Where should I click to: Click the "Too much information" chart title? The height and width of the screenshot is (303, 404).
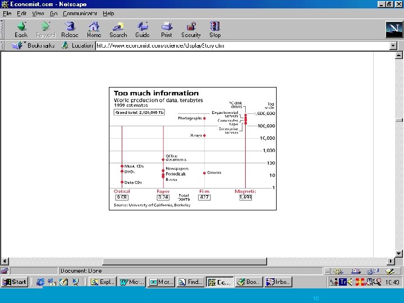pyautogui.click(x=156, y=93)
